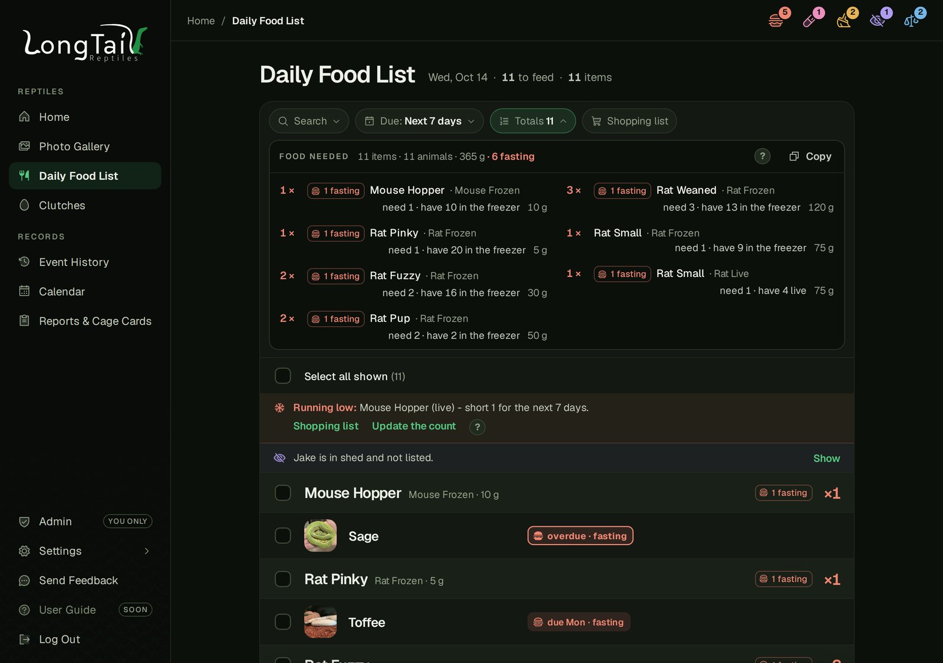This screenshot has width=943, height=663.
Task: Click the shed eye icon next to Jake notice
Action: (280, 458)
